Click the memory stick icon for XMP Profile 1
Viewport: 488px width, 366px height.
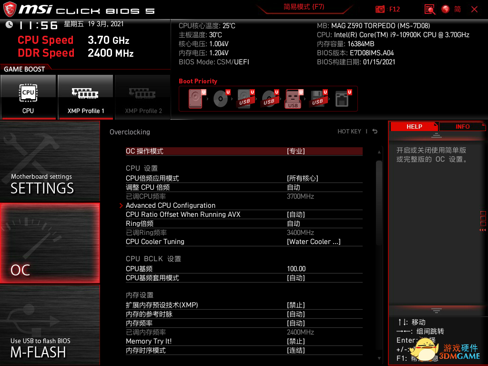coord(85,93)
